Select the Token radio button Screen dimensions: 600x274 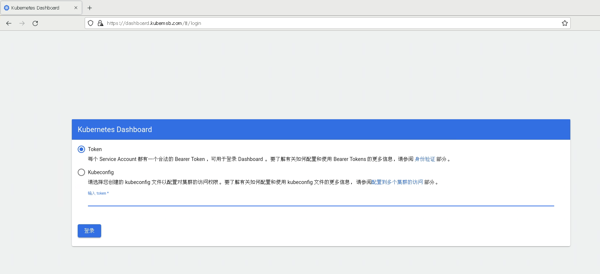(x=81, y=149)
